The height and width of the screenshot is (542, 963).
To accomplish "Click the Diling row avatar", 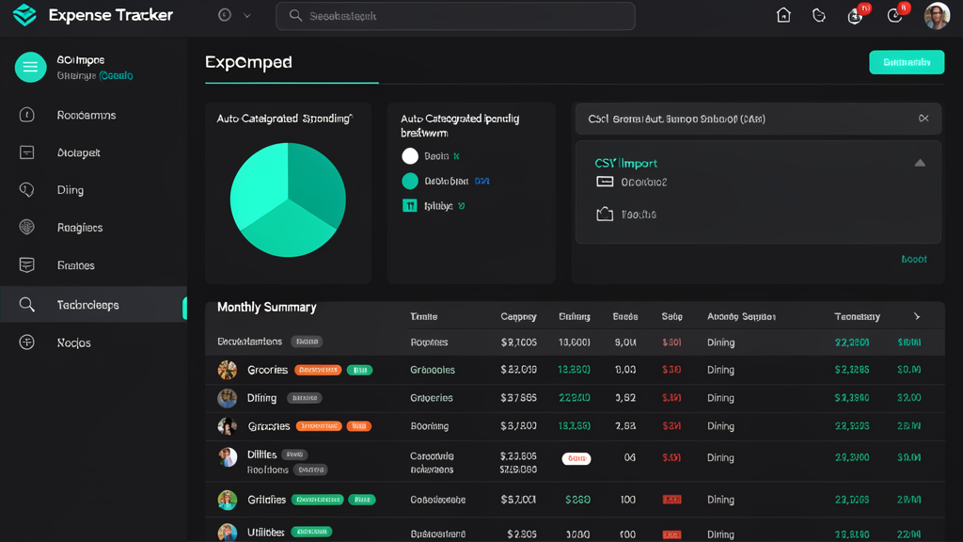I will pos(228,398).
